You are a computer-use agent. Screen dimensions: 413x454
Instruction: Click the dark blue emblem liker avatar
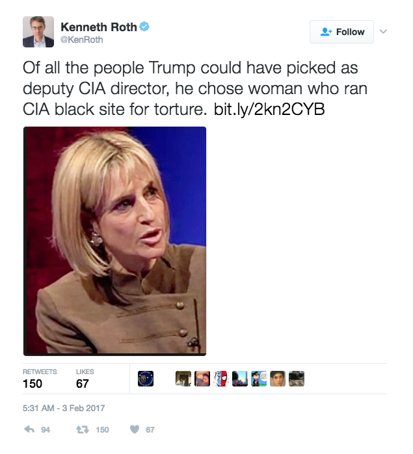click(146, 379)
